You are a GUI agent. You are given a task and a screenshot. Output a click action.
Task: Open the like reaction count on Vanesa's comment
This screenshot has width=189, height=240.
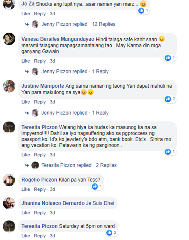coord(170,58)
